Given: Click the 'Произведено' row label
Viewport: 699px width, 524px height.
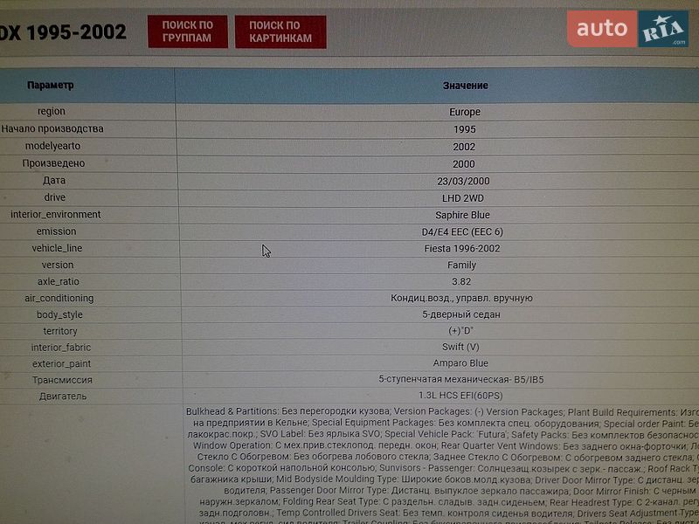Looking at the screenshot, I should 53,163.
